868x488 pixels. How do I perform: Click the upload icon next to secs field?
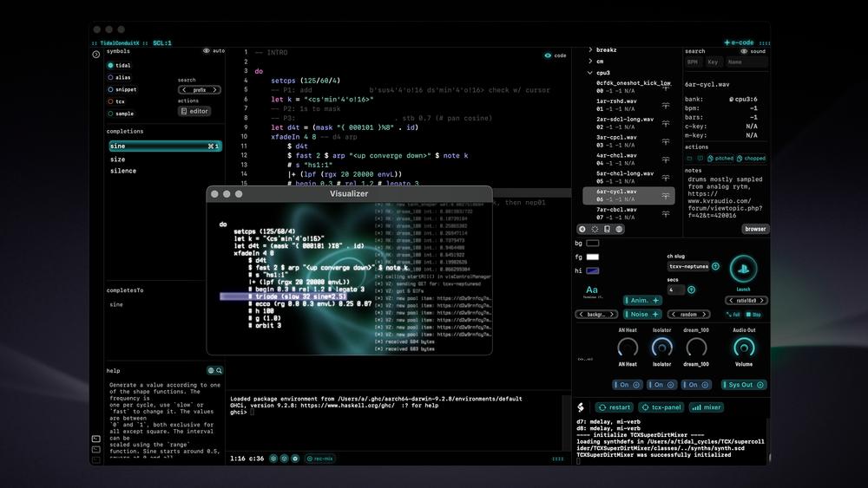click(x=692, y=290)
